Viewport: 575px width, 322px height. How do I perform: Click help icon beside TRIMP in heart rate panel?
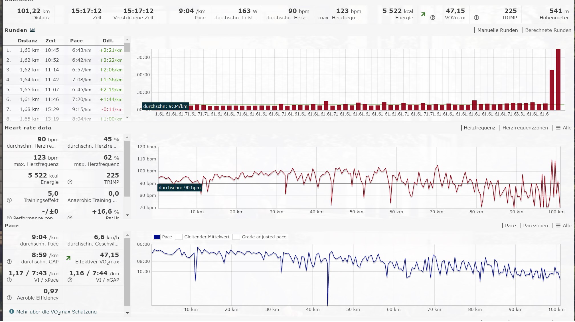click(70, 182)
